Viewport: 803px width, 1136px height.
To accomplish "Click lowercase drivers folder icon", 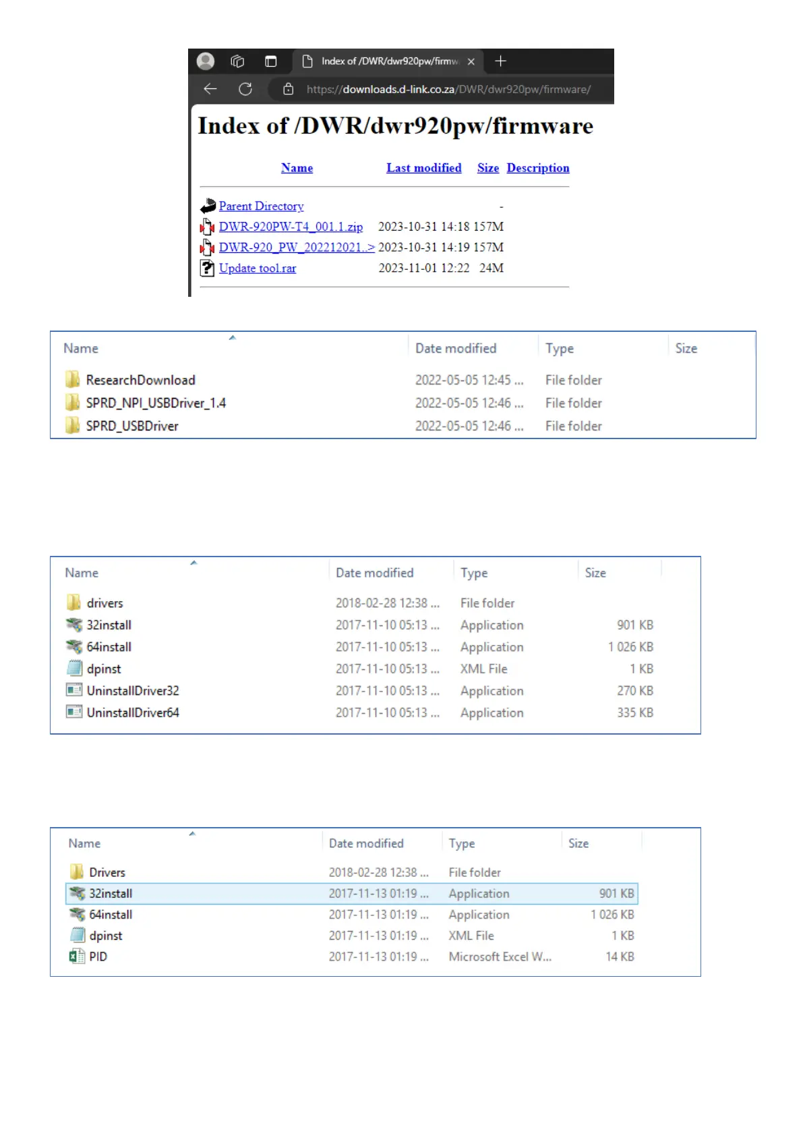I will 73,602.
